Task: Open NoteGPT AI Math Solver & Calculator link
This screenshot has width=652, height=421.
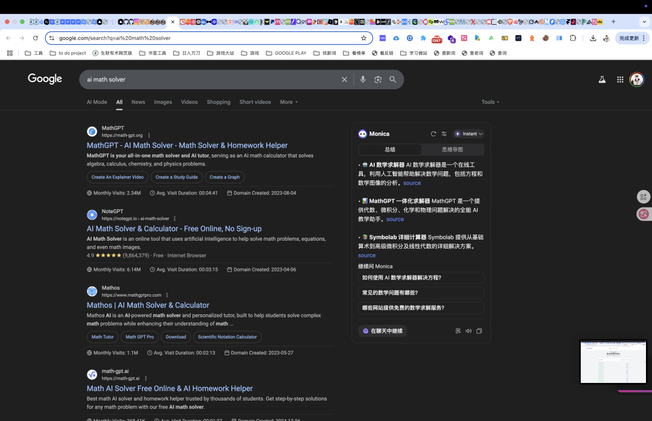Action: 174,229
